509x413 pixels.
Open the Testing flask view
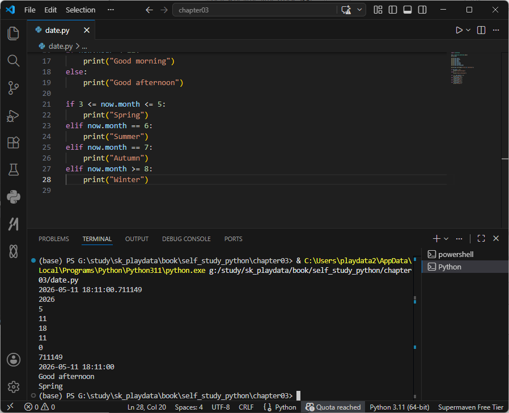[x=13, y=170]
